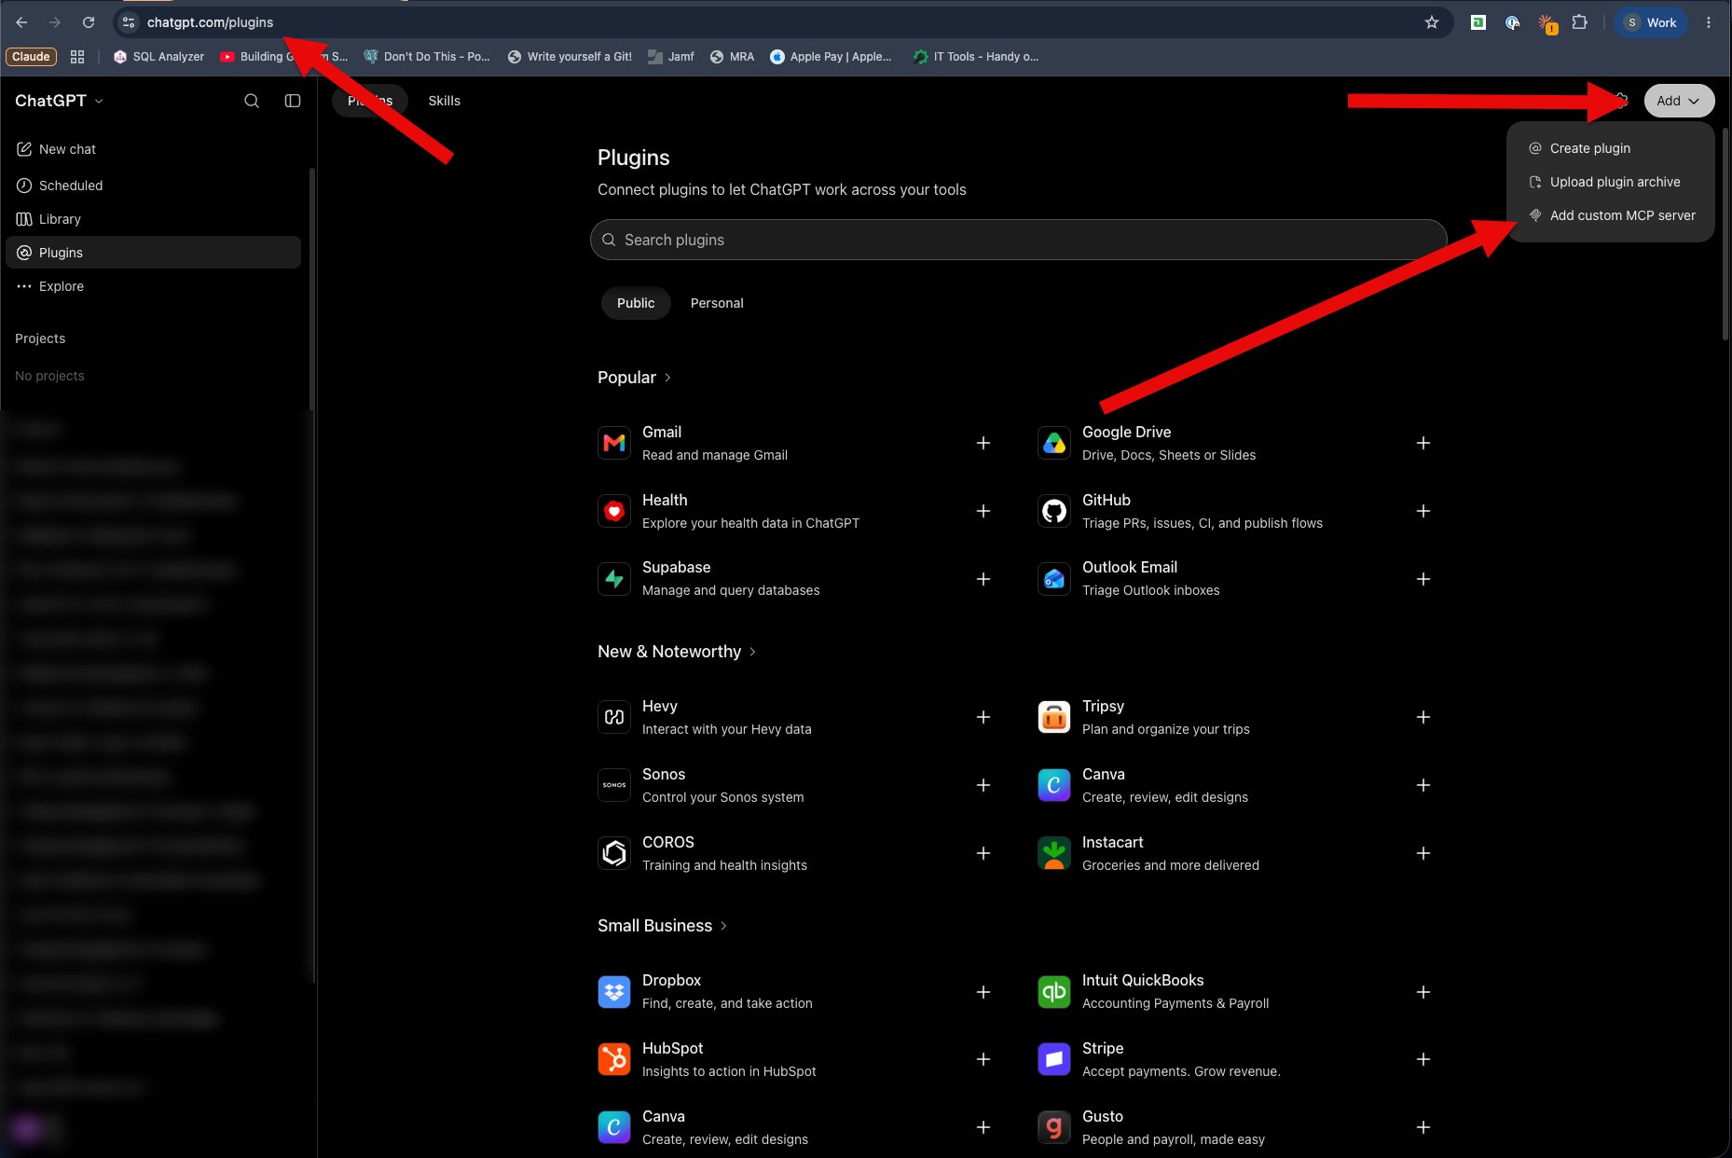The width and height of the screenshot is (1732, 1158).
Task: Click the Gmail plugin icon
Action: pyautogui.click(x=614, y=443)
